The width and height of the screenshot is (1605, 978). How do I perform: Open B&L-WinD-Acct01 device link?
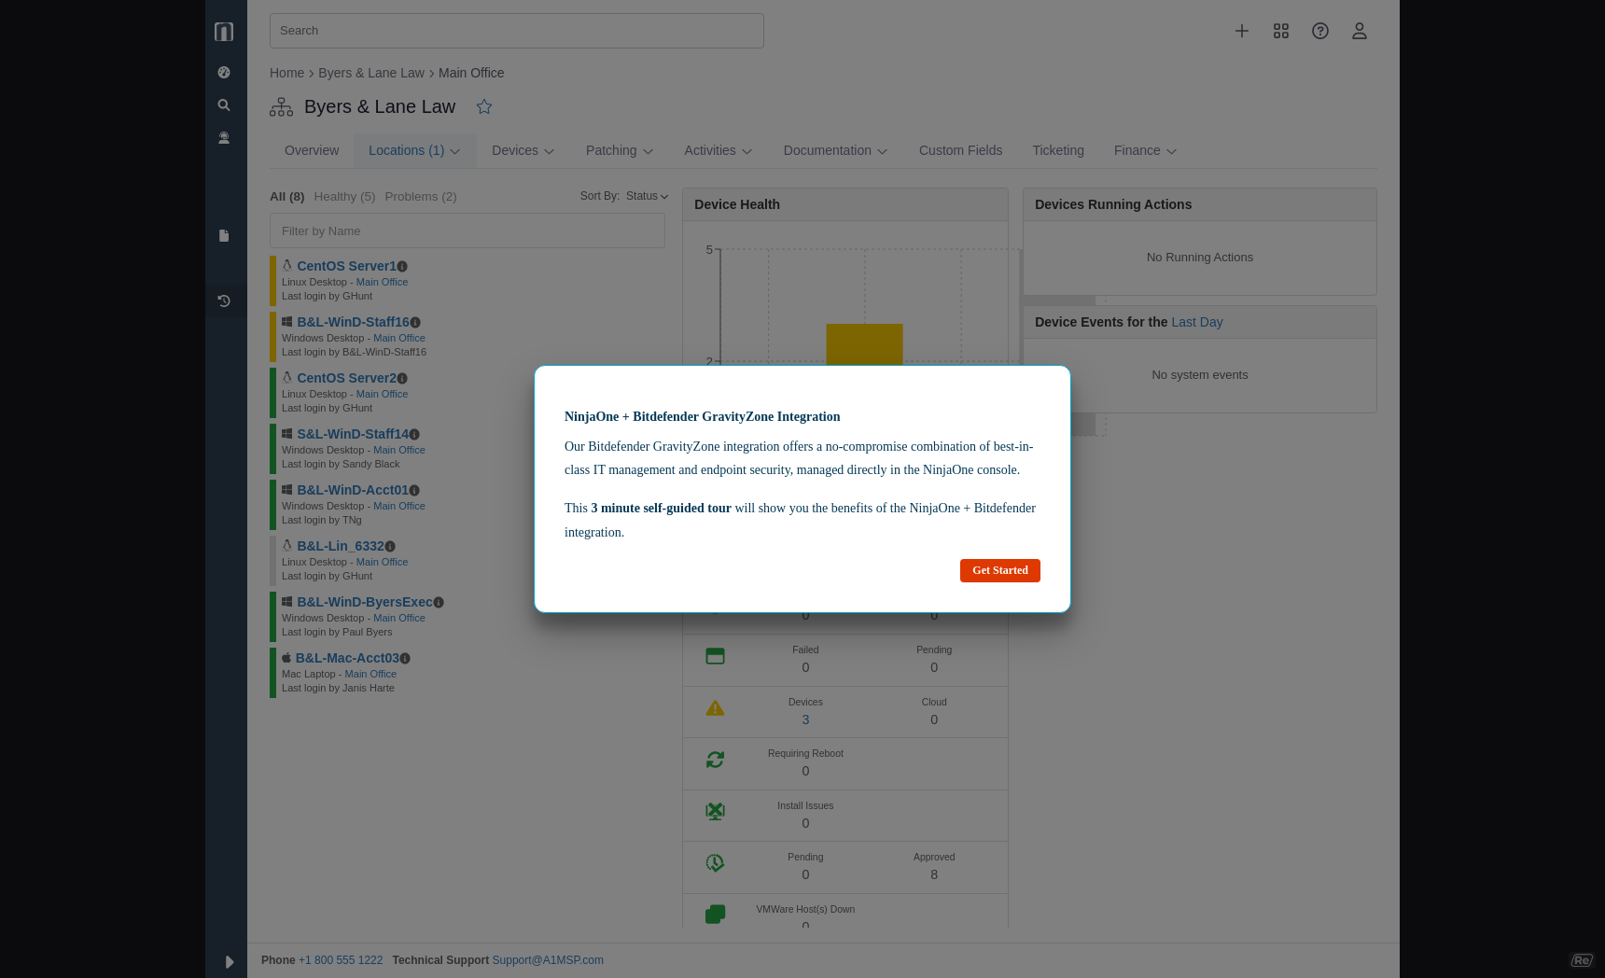click(x=352, y=490)
